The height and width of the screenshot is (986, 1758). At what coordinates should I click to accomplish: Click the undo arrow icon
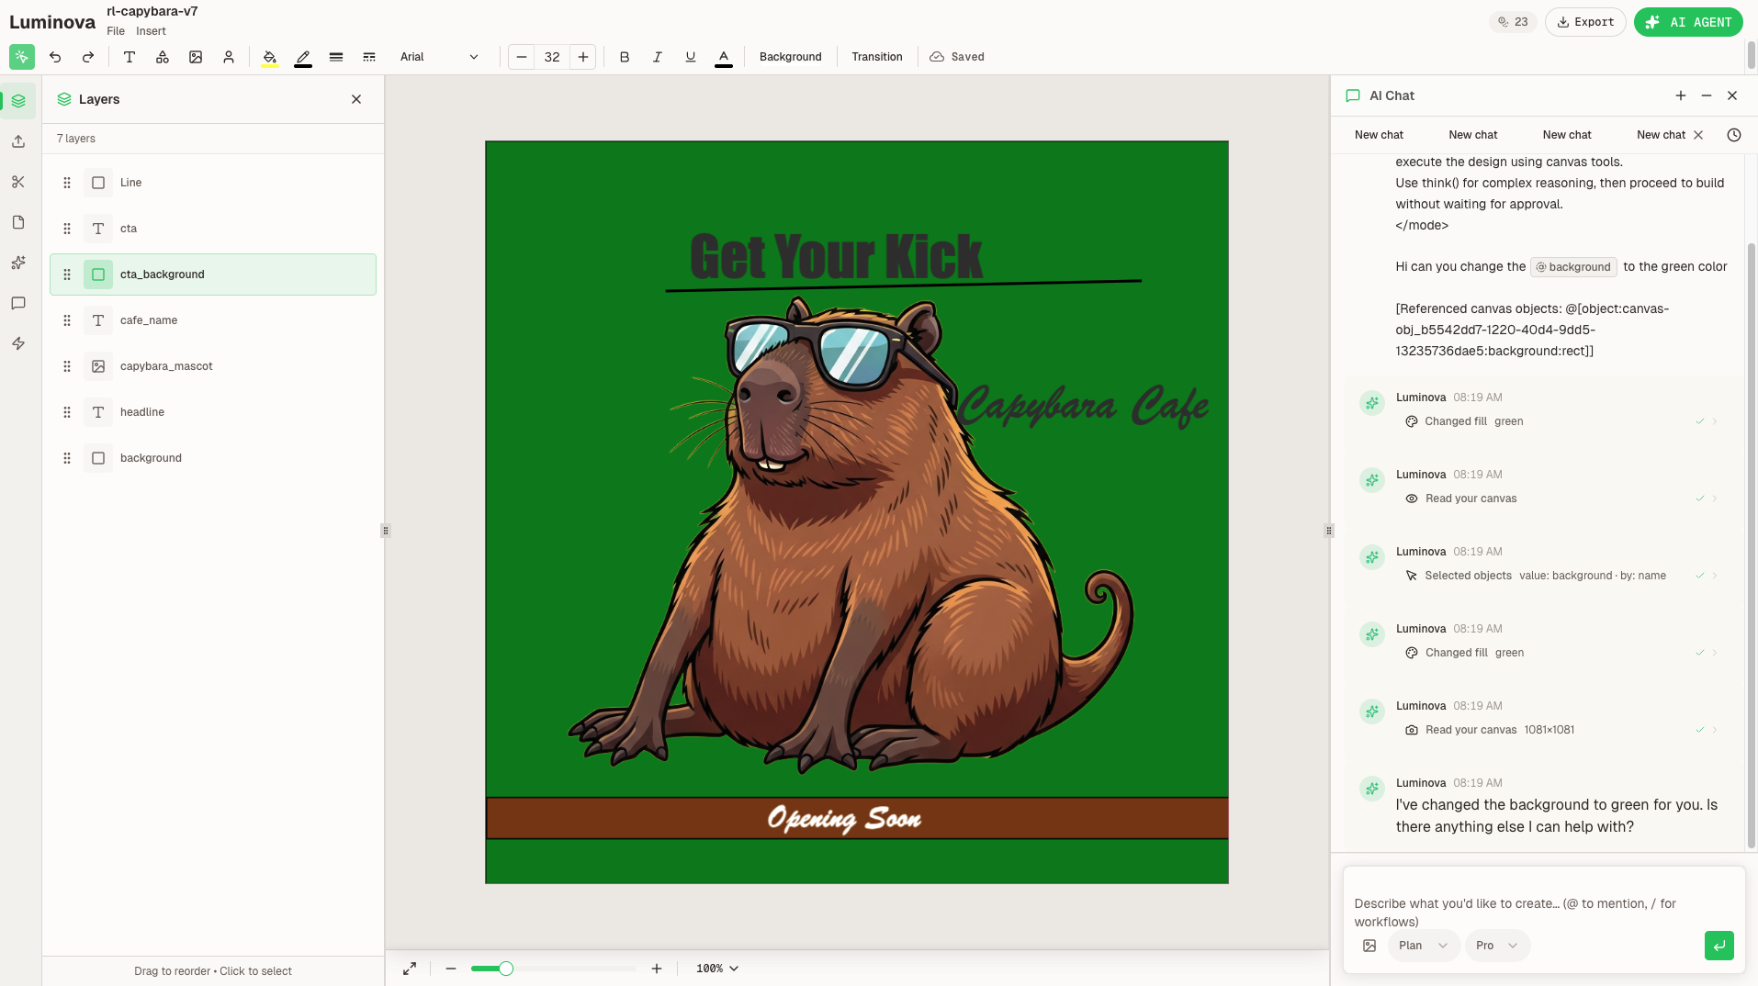point(55,57)
